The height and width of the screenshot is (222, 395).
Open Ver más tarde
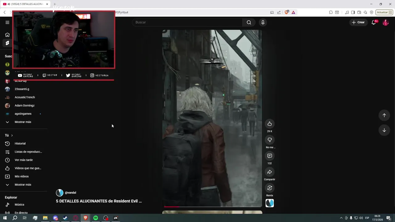coord(23,160)
